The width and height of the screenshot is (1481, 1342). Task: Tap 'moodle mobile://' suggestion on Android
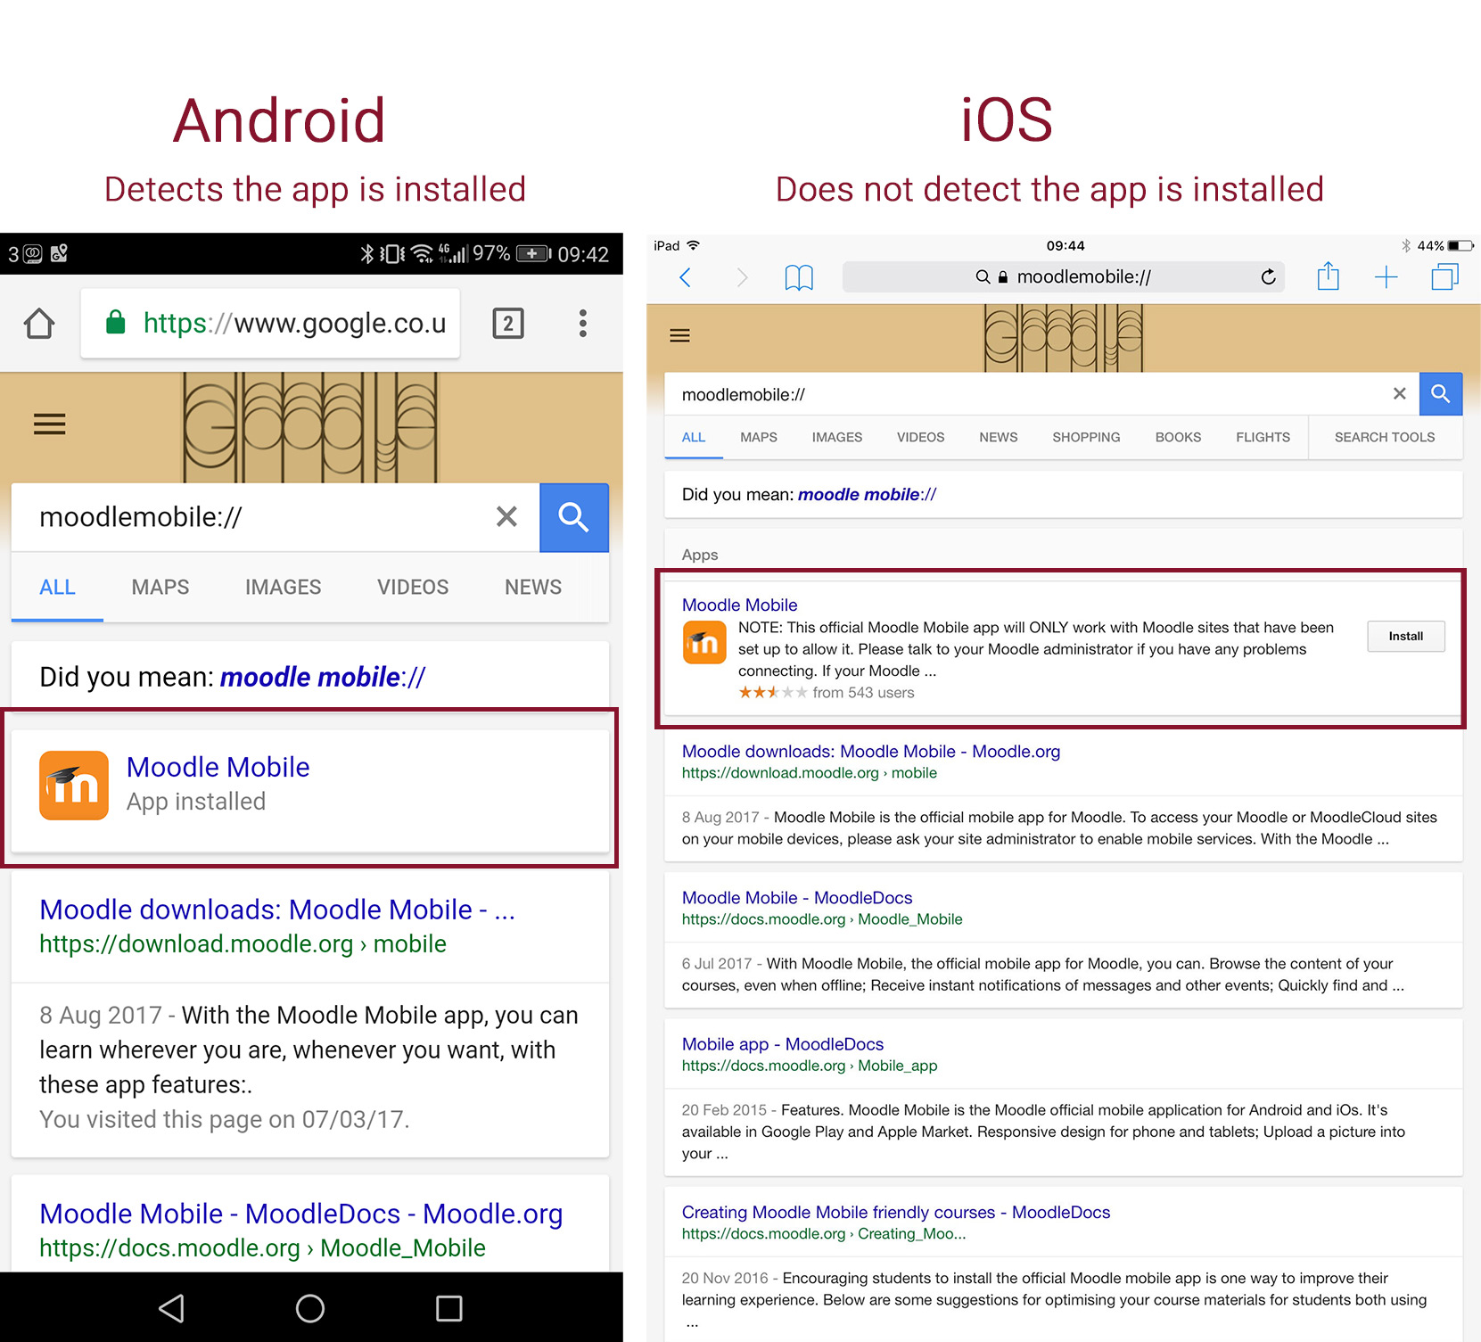pos(323,677)
